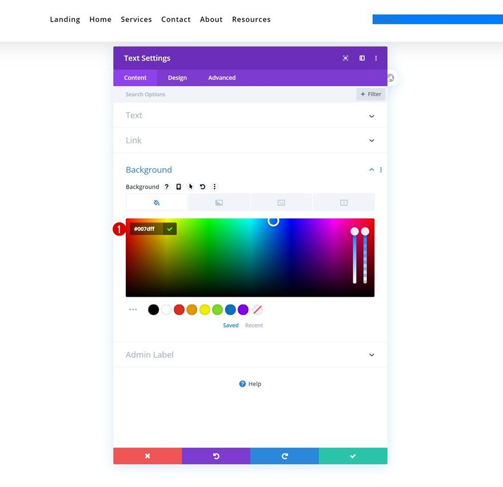
Task: Open the background image option
Action: [281, 202]
